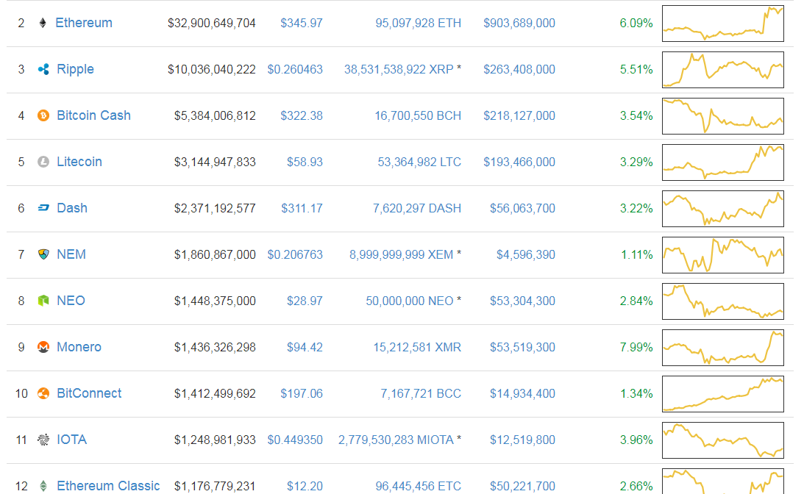
Task: Click Monero supply 15,212,581 XMR
Action: [x=417, y=347]
